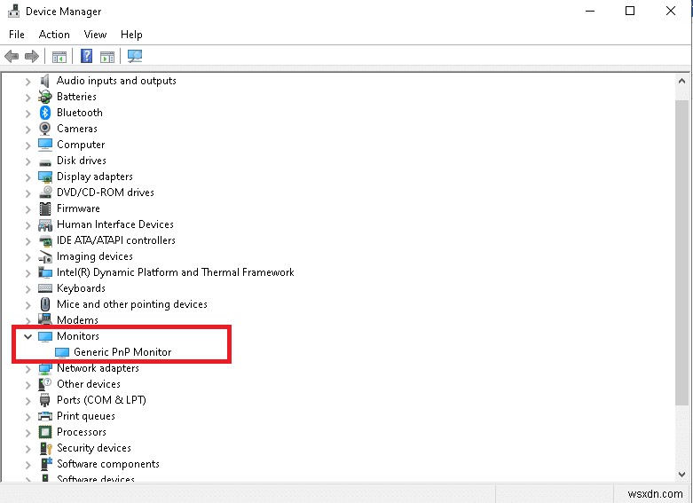Expand the Print queues node
The height and width of the screenshot is (503, 693).
[x=28, y=416]
